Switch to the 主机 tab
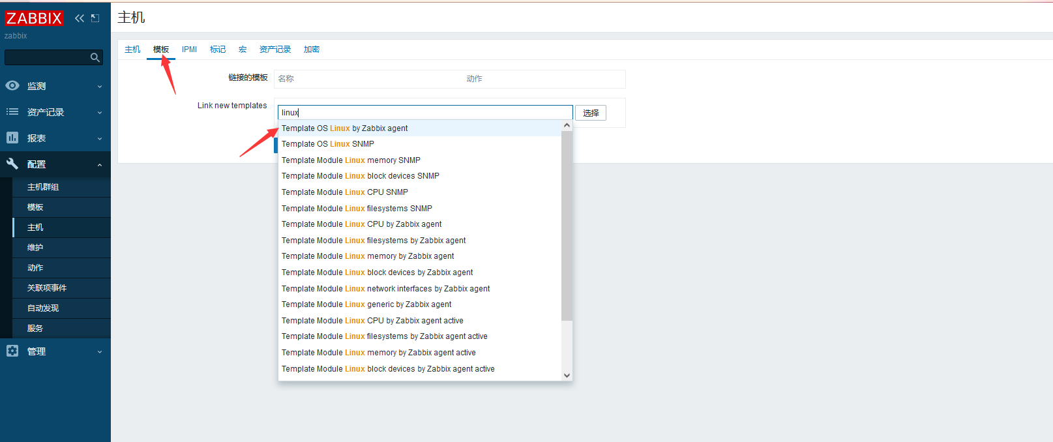 [x=132, y=50]
